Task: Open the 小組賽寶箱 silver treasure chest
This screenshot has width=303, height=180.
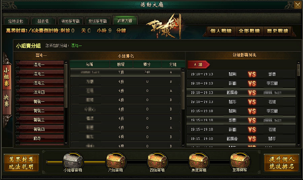Action: [x=73, y=161]
